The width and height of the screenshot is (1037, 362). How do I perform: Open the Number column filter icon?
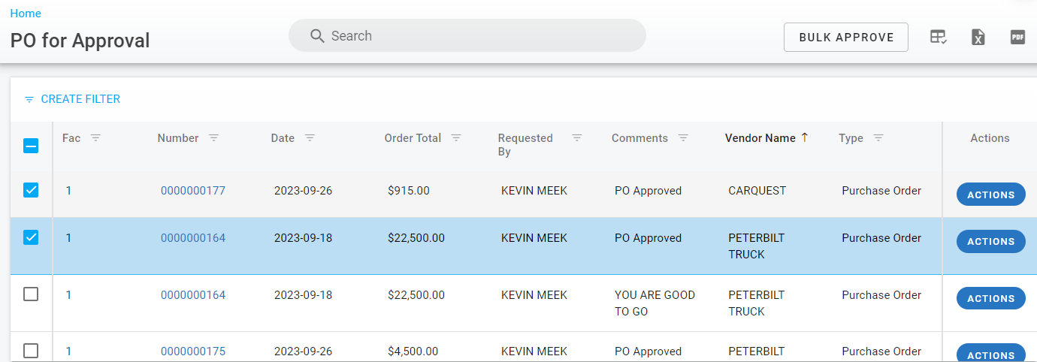214,138
